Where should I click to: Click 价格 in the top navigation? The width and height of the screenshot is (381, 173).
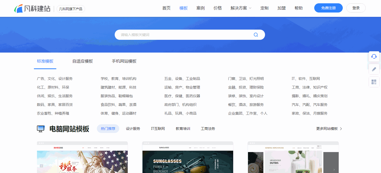(218, 8)
